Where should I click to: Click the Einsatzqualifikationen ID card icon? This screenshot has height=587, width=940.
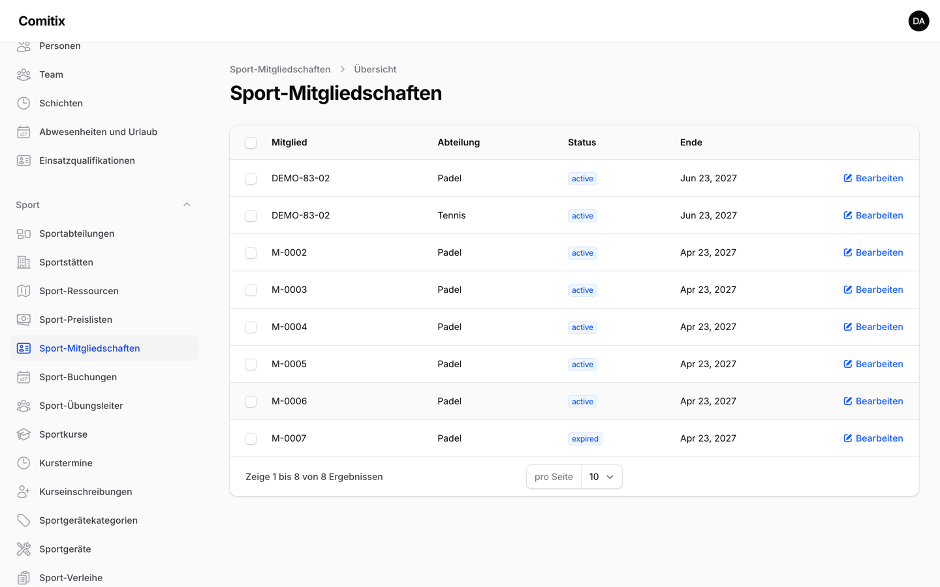click(23, 160)
